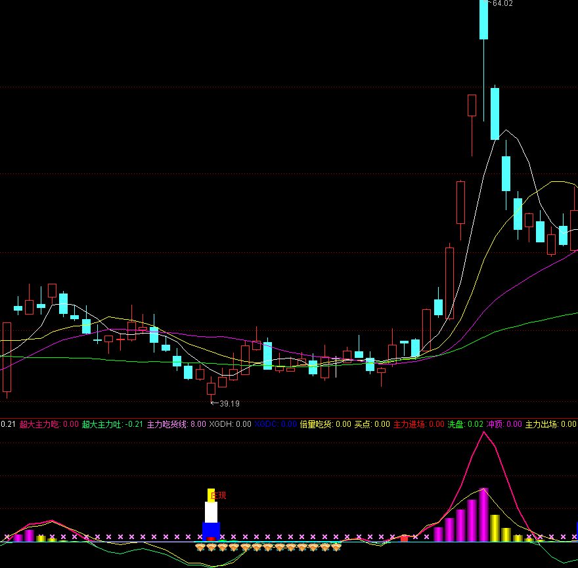This screenshot has height=568, width=578.
Task: Select the 主力进场 indicator label
Action: [409, 425]
